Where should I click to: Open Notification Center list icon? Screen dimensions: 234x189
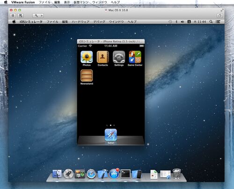tap(218, 22)
